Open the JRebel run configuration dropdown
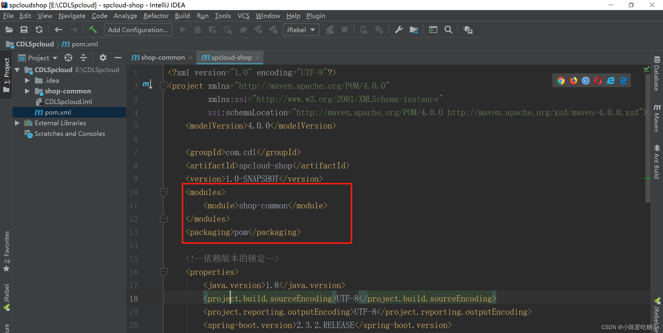663x333 pixels. coord(301,30)
